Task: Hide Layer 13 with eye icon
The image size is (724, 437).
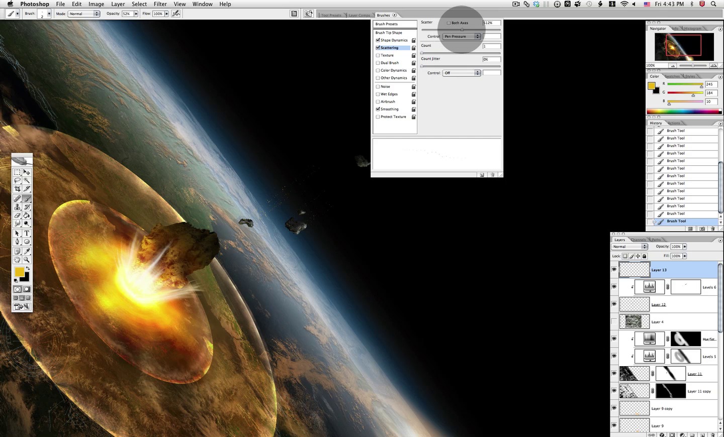Action: pyautogui.click(x=614, y=270)
